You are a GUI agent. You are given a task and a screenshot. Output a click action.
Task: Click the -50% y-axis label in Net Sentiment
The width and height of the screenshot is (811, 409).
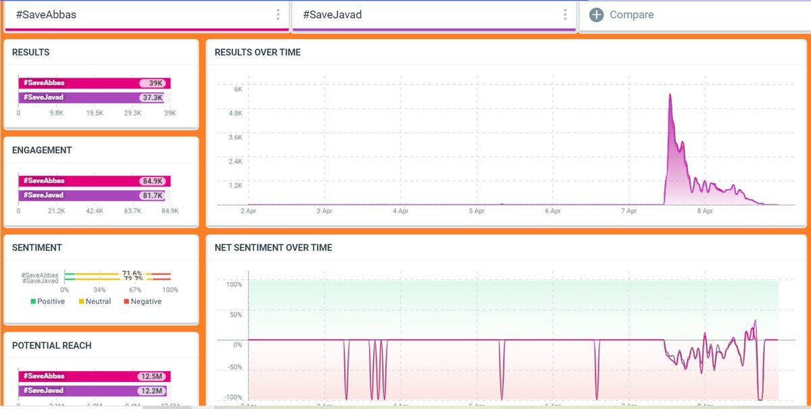coord(234,367)
